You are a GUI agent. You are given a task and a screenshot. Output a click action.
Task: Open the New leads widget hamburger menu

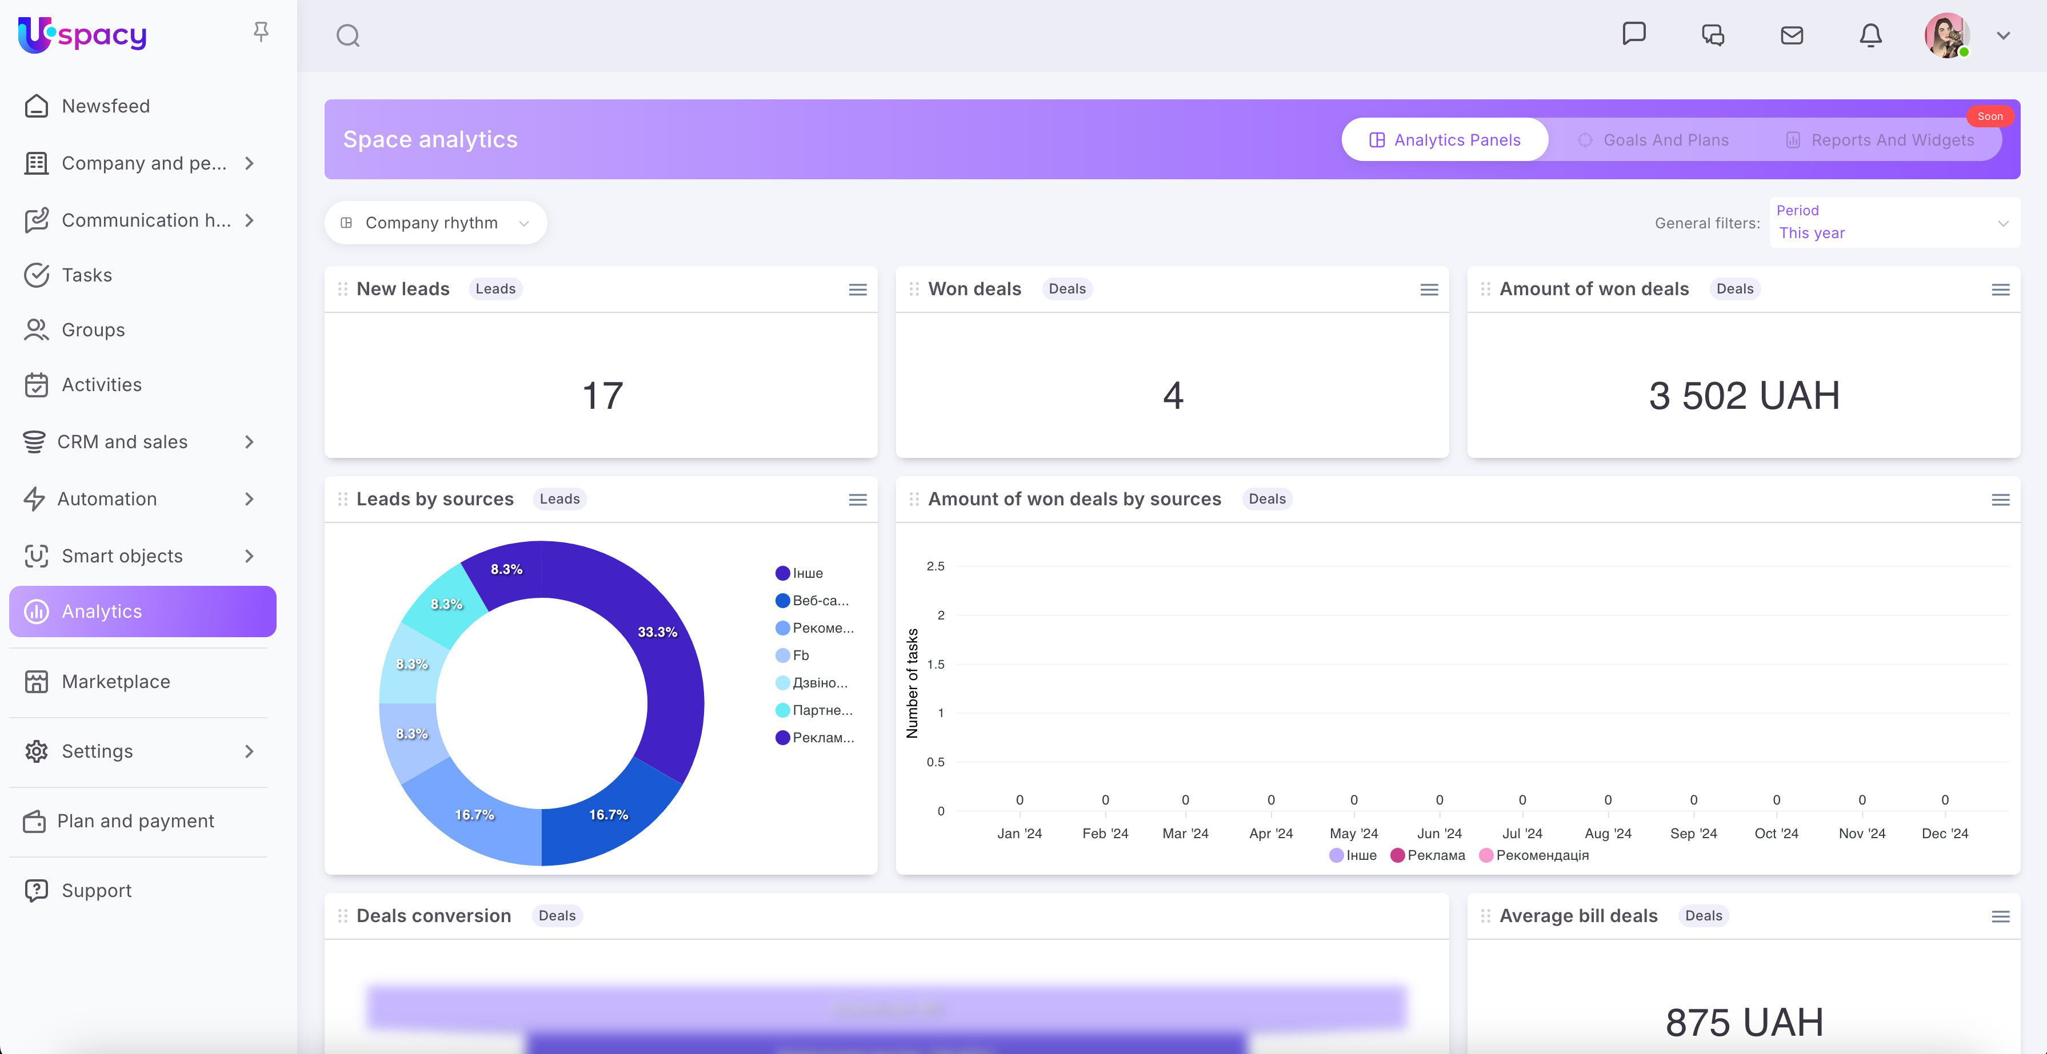[x=857, y=289]
